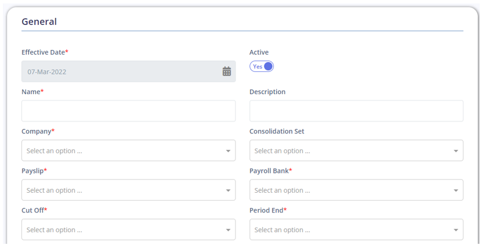This screenshot has height=245, width=482.
Task: Click the 07-Mar-2022 Effective Date field
Action: [129, 71]
